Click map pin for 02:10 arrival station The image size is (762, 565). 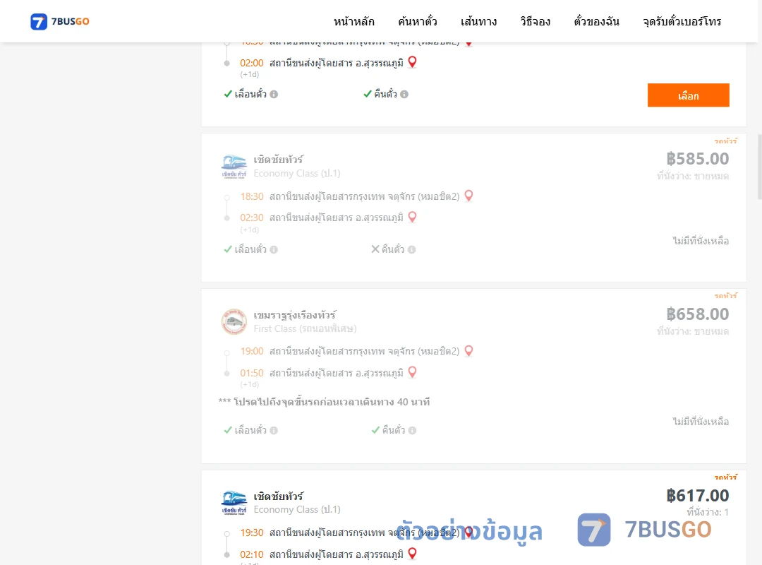click(x=412, y=553)
